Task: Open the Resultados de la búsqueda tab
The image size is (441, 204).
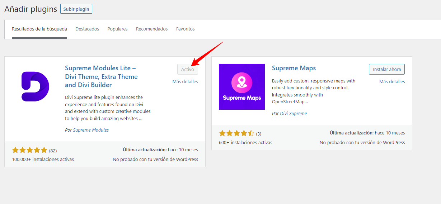Action: pyautogui.click(x=39, y=29)
